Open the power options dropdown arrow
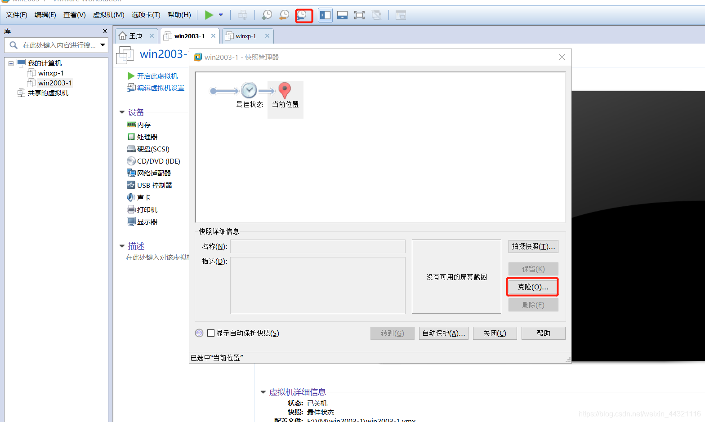 [x=221, y=15]
